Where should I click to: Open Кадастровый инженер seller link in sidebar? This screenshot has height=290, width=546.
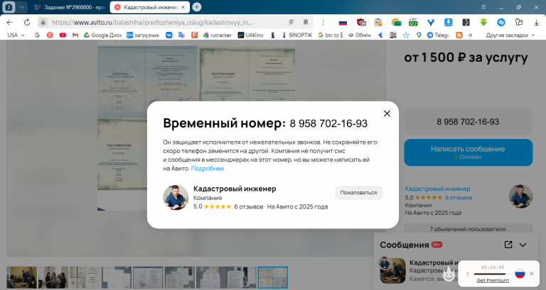coord(437,189)
